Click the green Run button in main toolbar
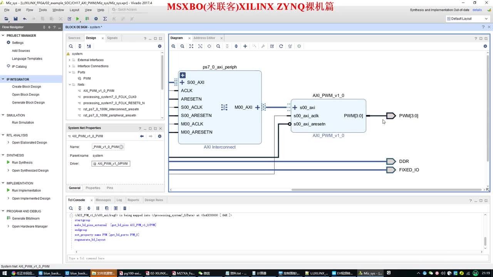The image size is (493, 277). click(x=78, y=18)
